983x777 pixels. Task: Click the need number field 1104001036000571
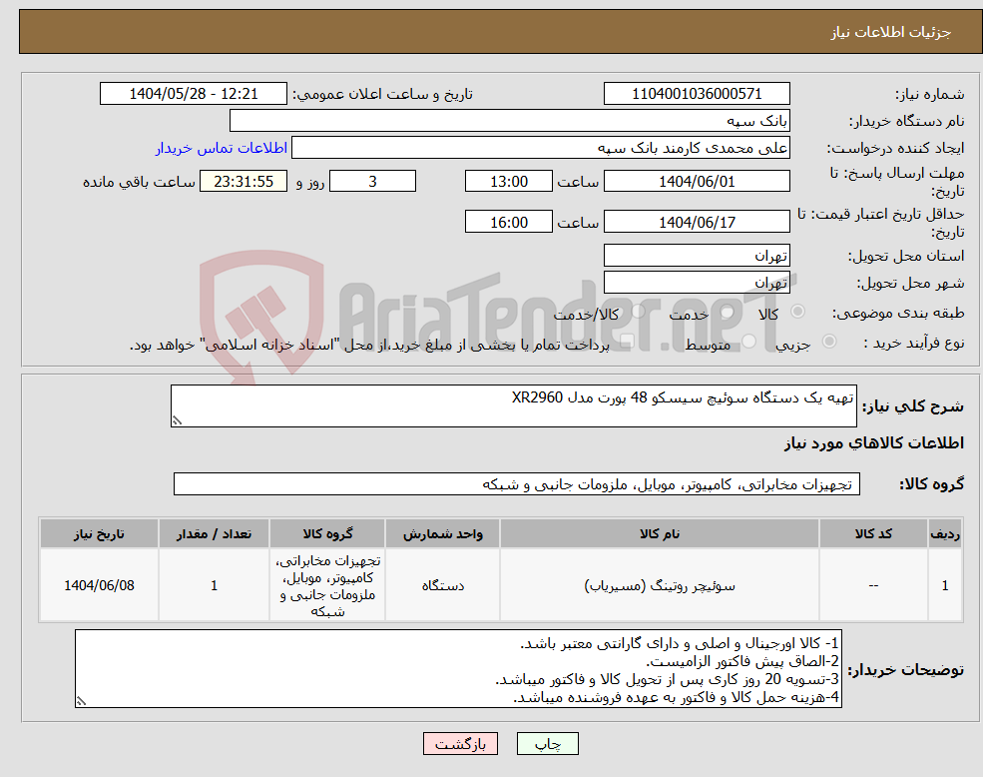coord(697,94)
